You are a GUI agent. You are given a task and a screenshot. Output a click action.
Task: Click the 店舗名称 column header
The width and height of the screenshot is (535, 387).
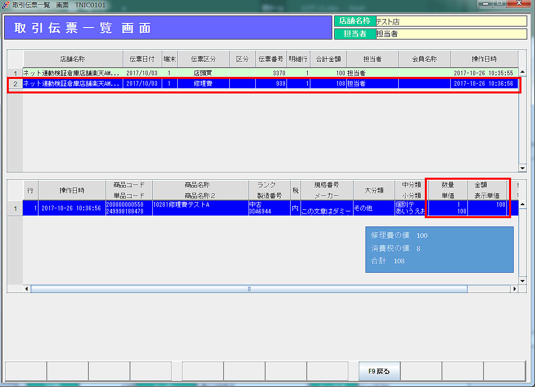pyautogui.click(x=72, y=59)
